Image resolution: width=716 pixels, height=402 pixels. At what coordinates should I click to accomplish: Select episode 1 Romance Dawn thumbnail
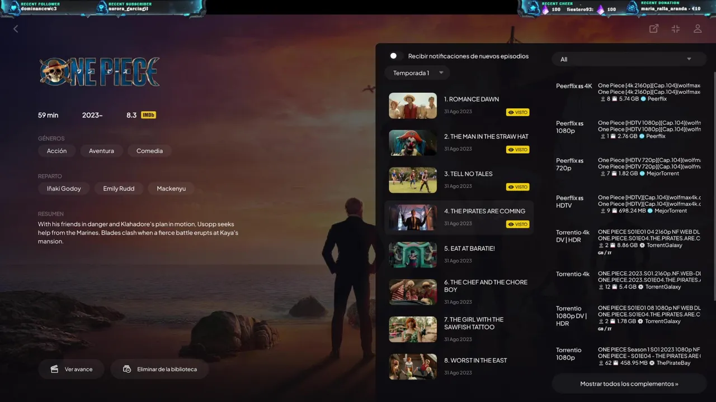click(413, 106)
